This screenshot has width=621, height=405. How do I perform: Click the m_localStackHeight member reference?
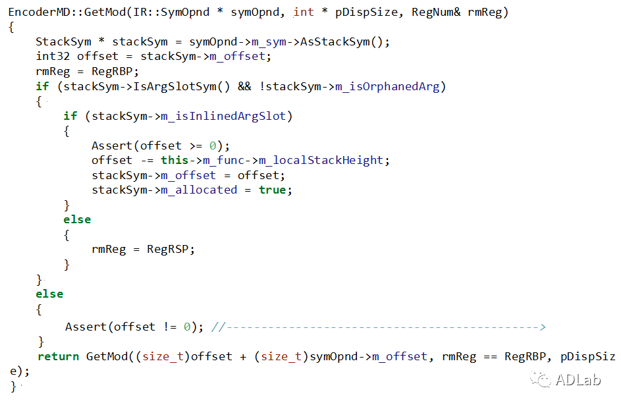coord(321,160)
